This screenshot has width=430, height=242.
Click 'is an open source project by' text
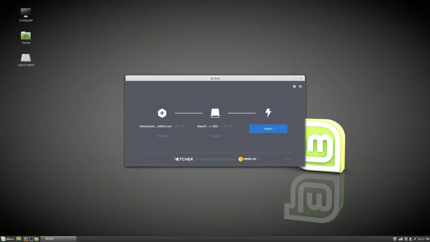(x=215, y=159)
